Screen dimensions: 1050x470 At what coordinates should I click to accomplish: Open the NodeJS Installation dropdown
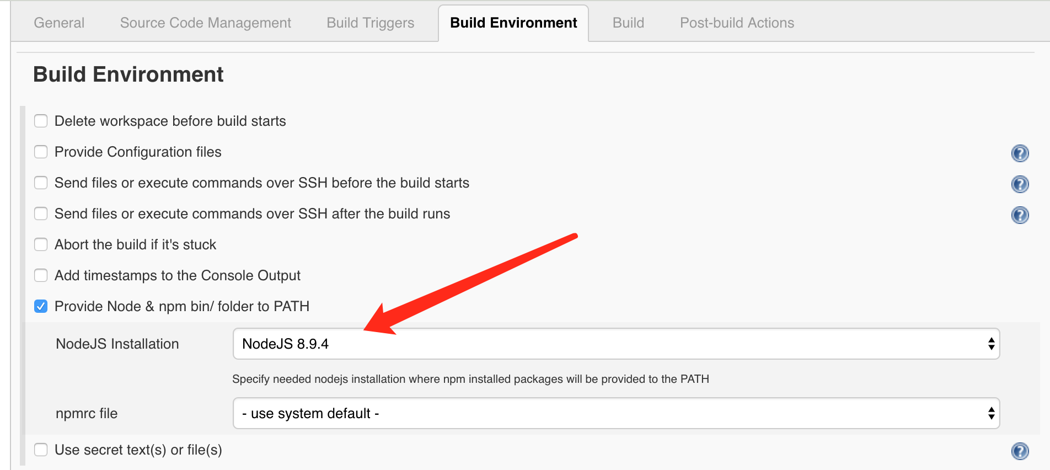(616, 344)
